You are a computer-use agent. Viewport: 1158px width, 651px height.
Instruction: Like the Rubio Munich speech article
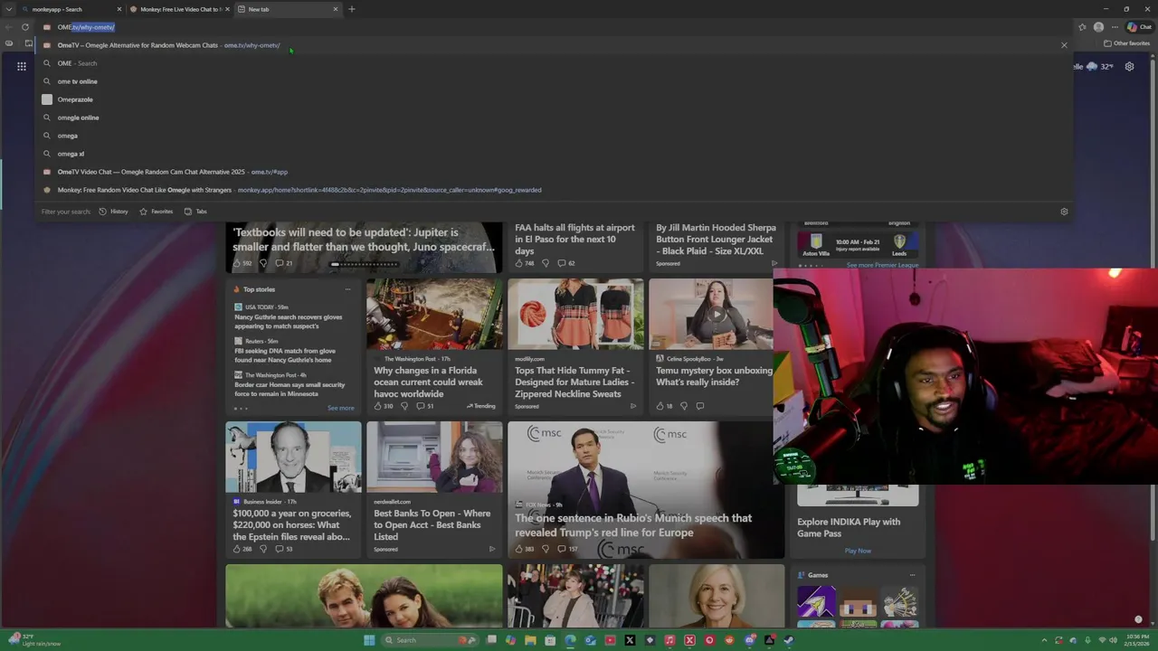coord(518,549)
